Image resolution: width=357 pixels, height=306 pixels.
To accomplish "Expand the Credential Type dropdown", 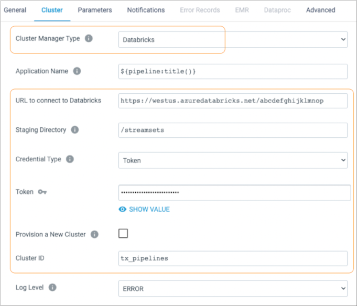I will pos(233,160).
